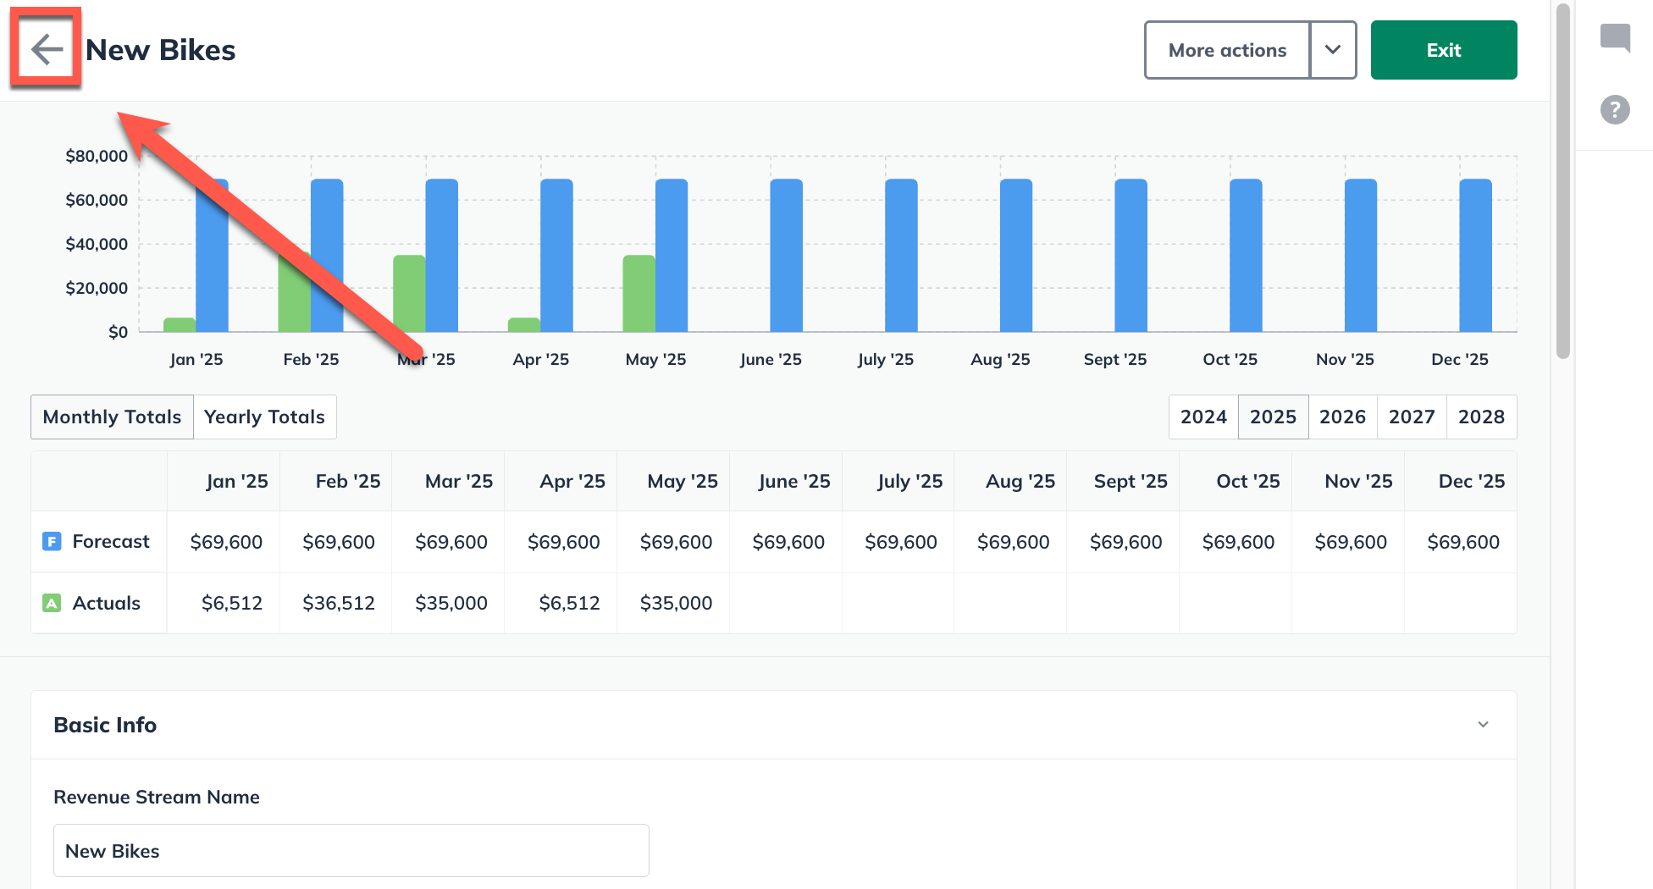Click the vertical page scrollbar
The image size is (1653, 889).
click(1563, 182)
